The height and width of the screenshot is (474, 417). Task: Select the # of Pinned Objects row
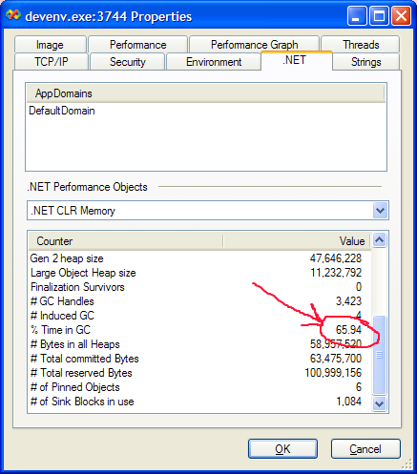point(199,387)
